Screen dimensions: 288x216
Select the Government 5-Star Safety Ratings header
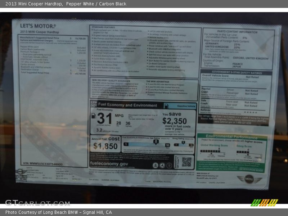point(236,72)
